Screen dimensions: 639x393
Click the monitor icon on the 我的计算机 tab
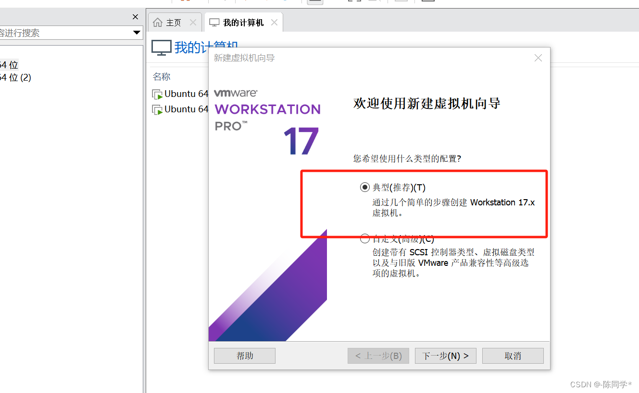click(214, 23)
